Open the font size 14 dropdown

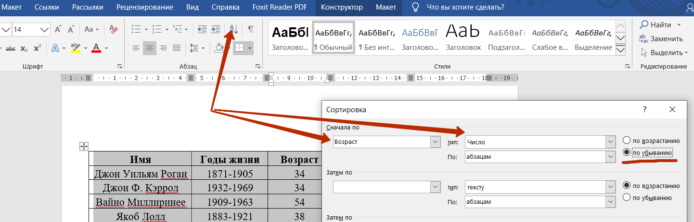[45, 30]
